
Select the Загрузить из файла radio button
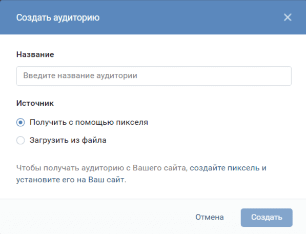coord(21,140)
